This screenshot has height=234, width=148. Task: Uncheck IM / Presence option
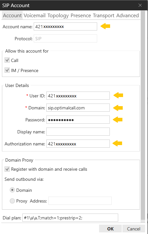(7, 70)
